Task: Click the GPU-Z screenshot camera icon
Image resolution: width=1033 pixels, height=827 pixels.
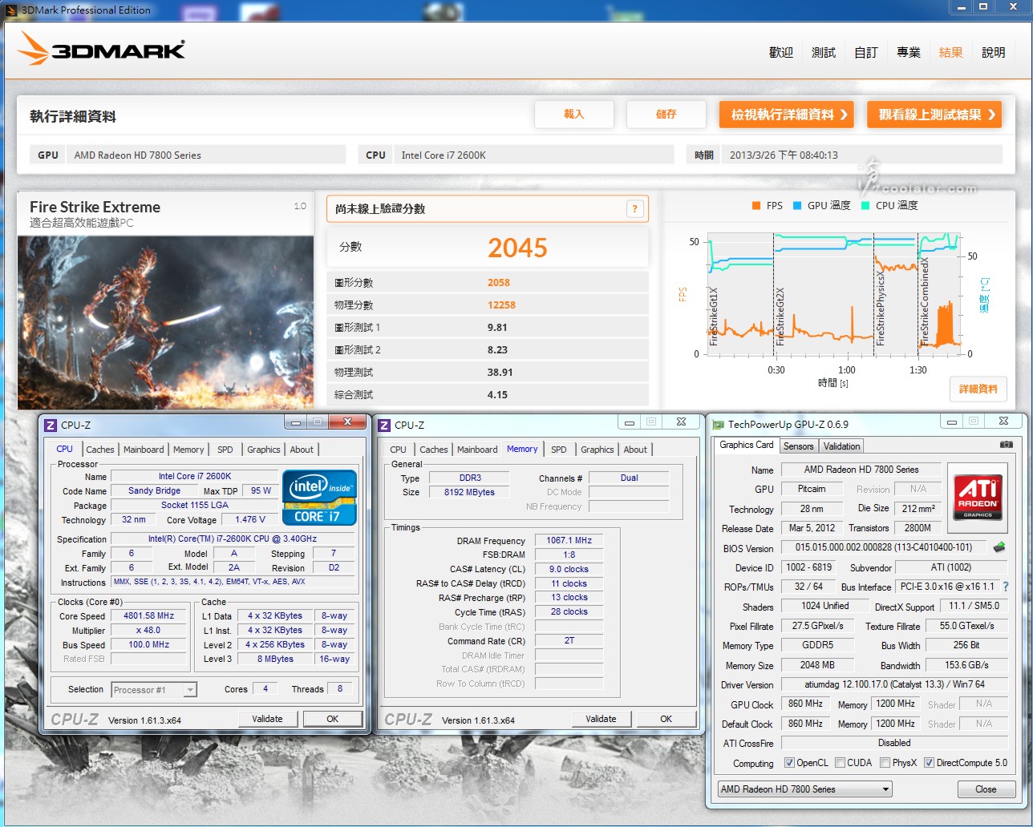Action: [x=1006, y=444]
